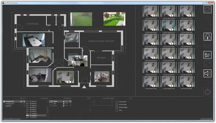
Task: Uncheck the server light checkbox
Action: coord(117,104)
